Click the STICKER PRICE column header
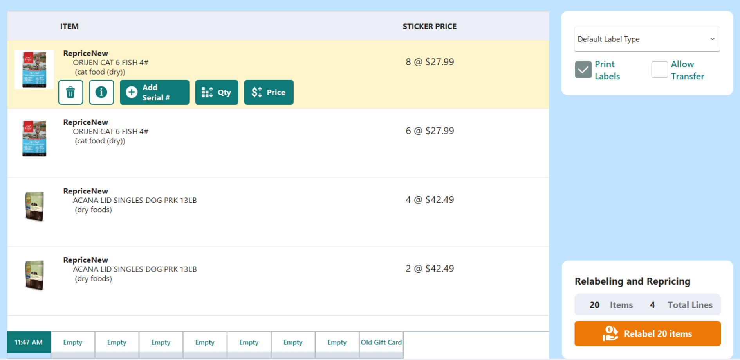The width and height of the screenshot is (740, 360). (430, 26)
